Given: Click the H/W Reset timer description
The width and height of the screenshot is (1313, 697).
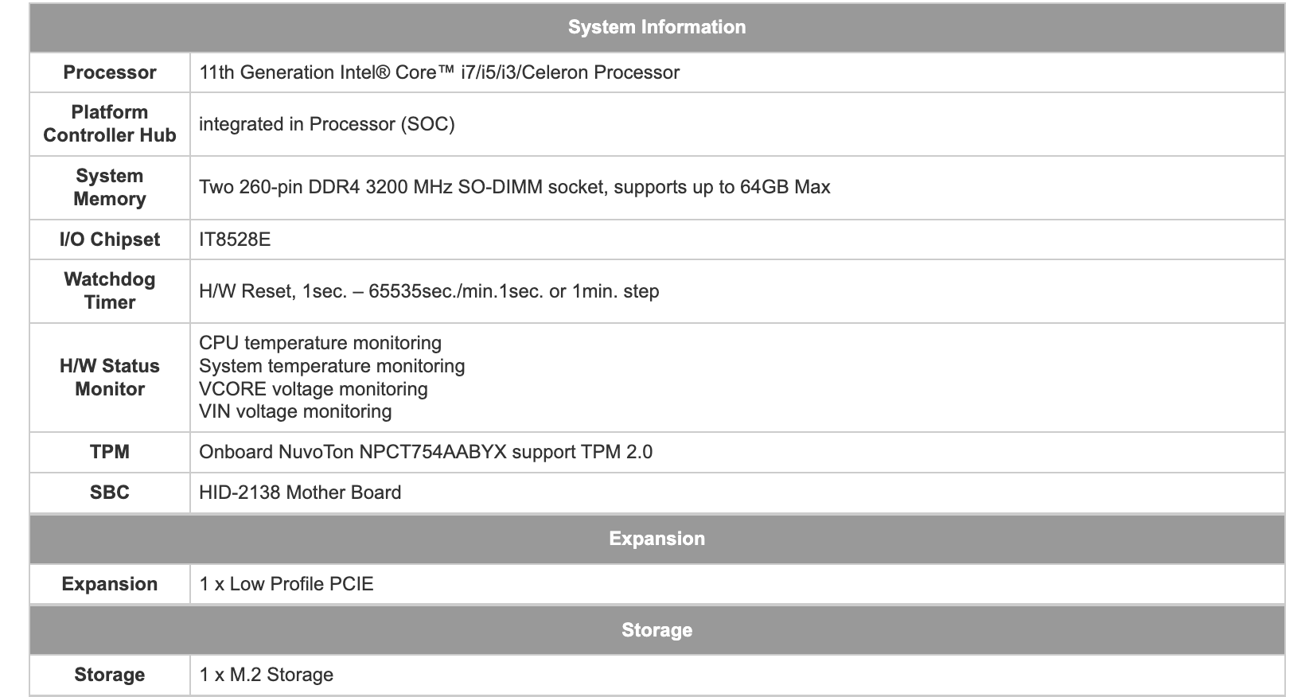Looking at the screenshot, I should tap(429, 291).
